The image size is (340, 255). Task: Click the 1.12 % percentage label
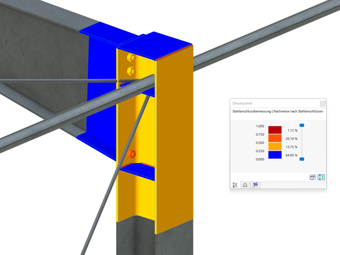(293, 130)
